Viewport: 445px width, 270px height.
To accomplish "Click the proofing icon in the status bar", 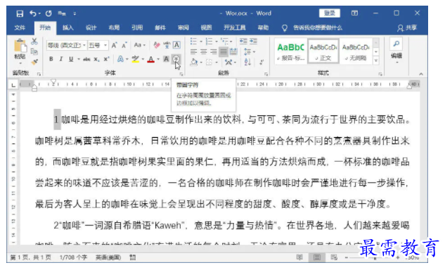I will (133, 257).
